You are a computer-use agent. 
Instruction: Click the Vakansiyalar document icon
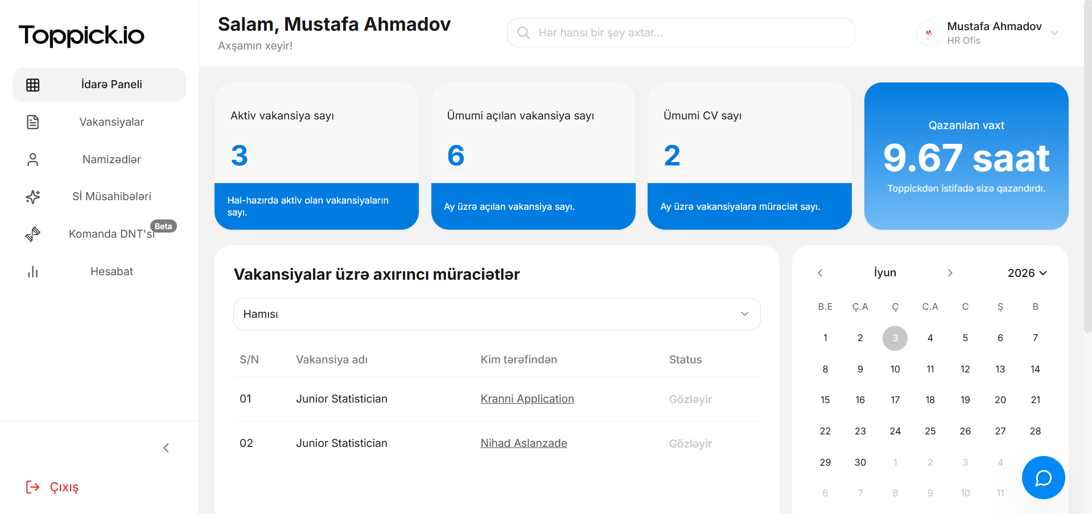33,122
